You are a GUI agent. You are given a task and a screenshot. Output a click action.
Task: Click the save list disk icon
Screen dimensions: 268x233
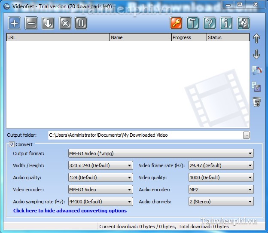point(256,87)
